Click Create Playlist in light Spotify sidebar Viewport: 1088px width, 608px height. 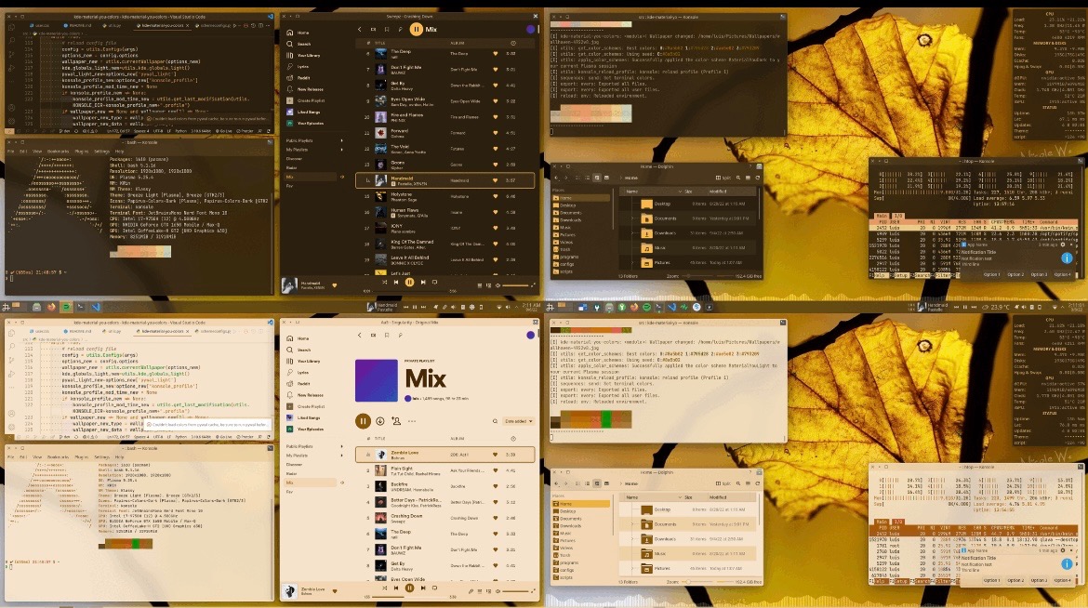pyautogui.click(x=305, y=406)
